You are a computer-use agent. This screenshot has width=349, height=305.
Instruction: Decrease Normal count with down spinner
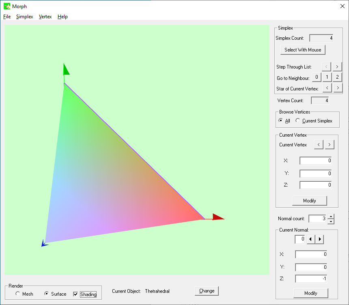pyautogui.click(x=331, y=221)
